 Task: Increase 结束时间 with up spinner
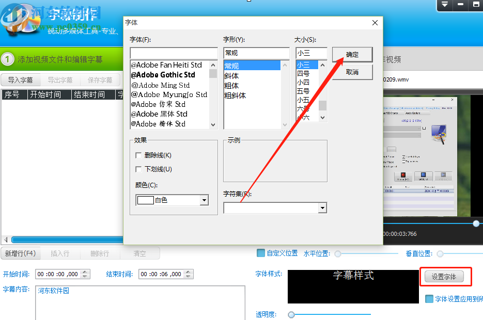coord(189,271)
